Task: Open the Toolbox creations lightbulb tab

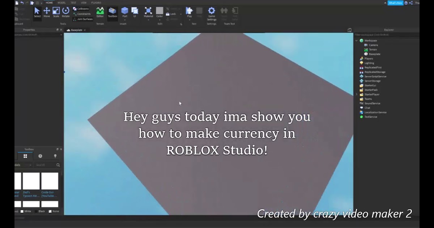Action: [55, 156]
